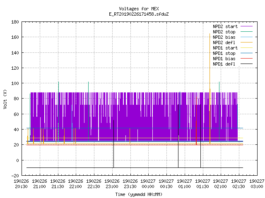Click the 'NPD1 stop' legend label
The width and height of the screenshot is (265, 198).
(x=224, y=53)
